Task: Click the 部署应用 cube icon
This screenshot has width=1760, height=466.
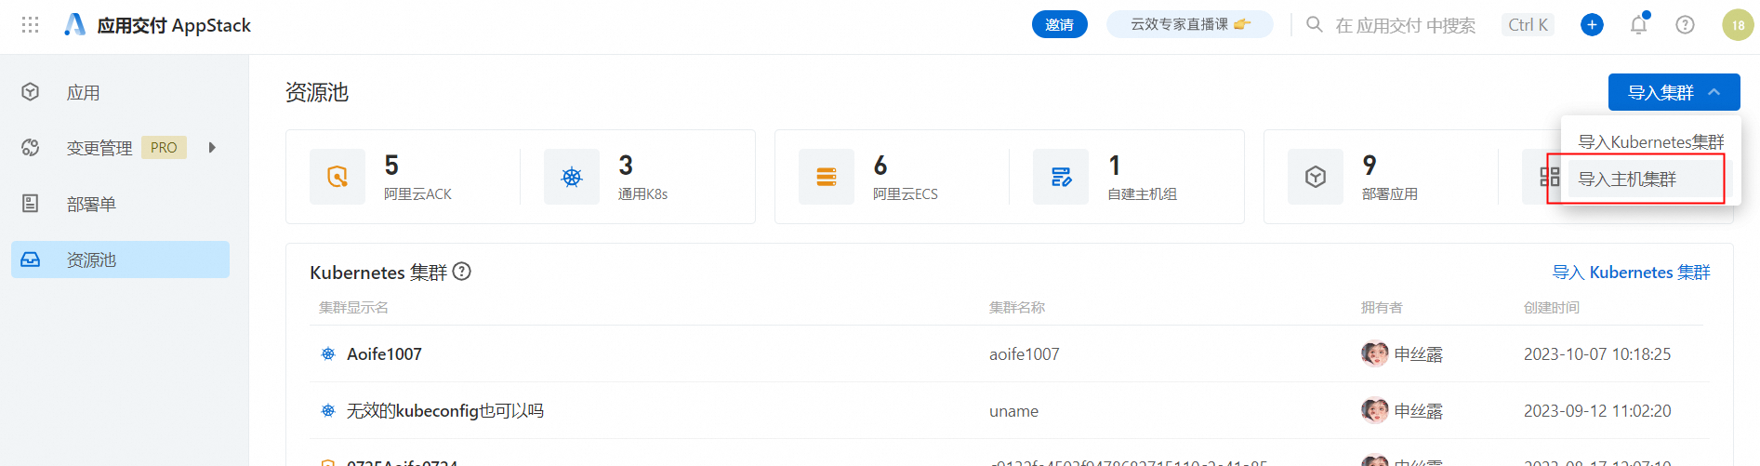Action: [1316, 177]
